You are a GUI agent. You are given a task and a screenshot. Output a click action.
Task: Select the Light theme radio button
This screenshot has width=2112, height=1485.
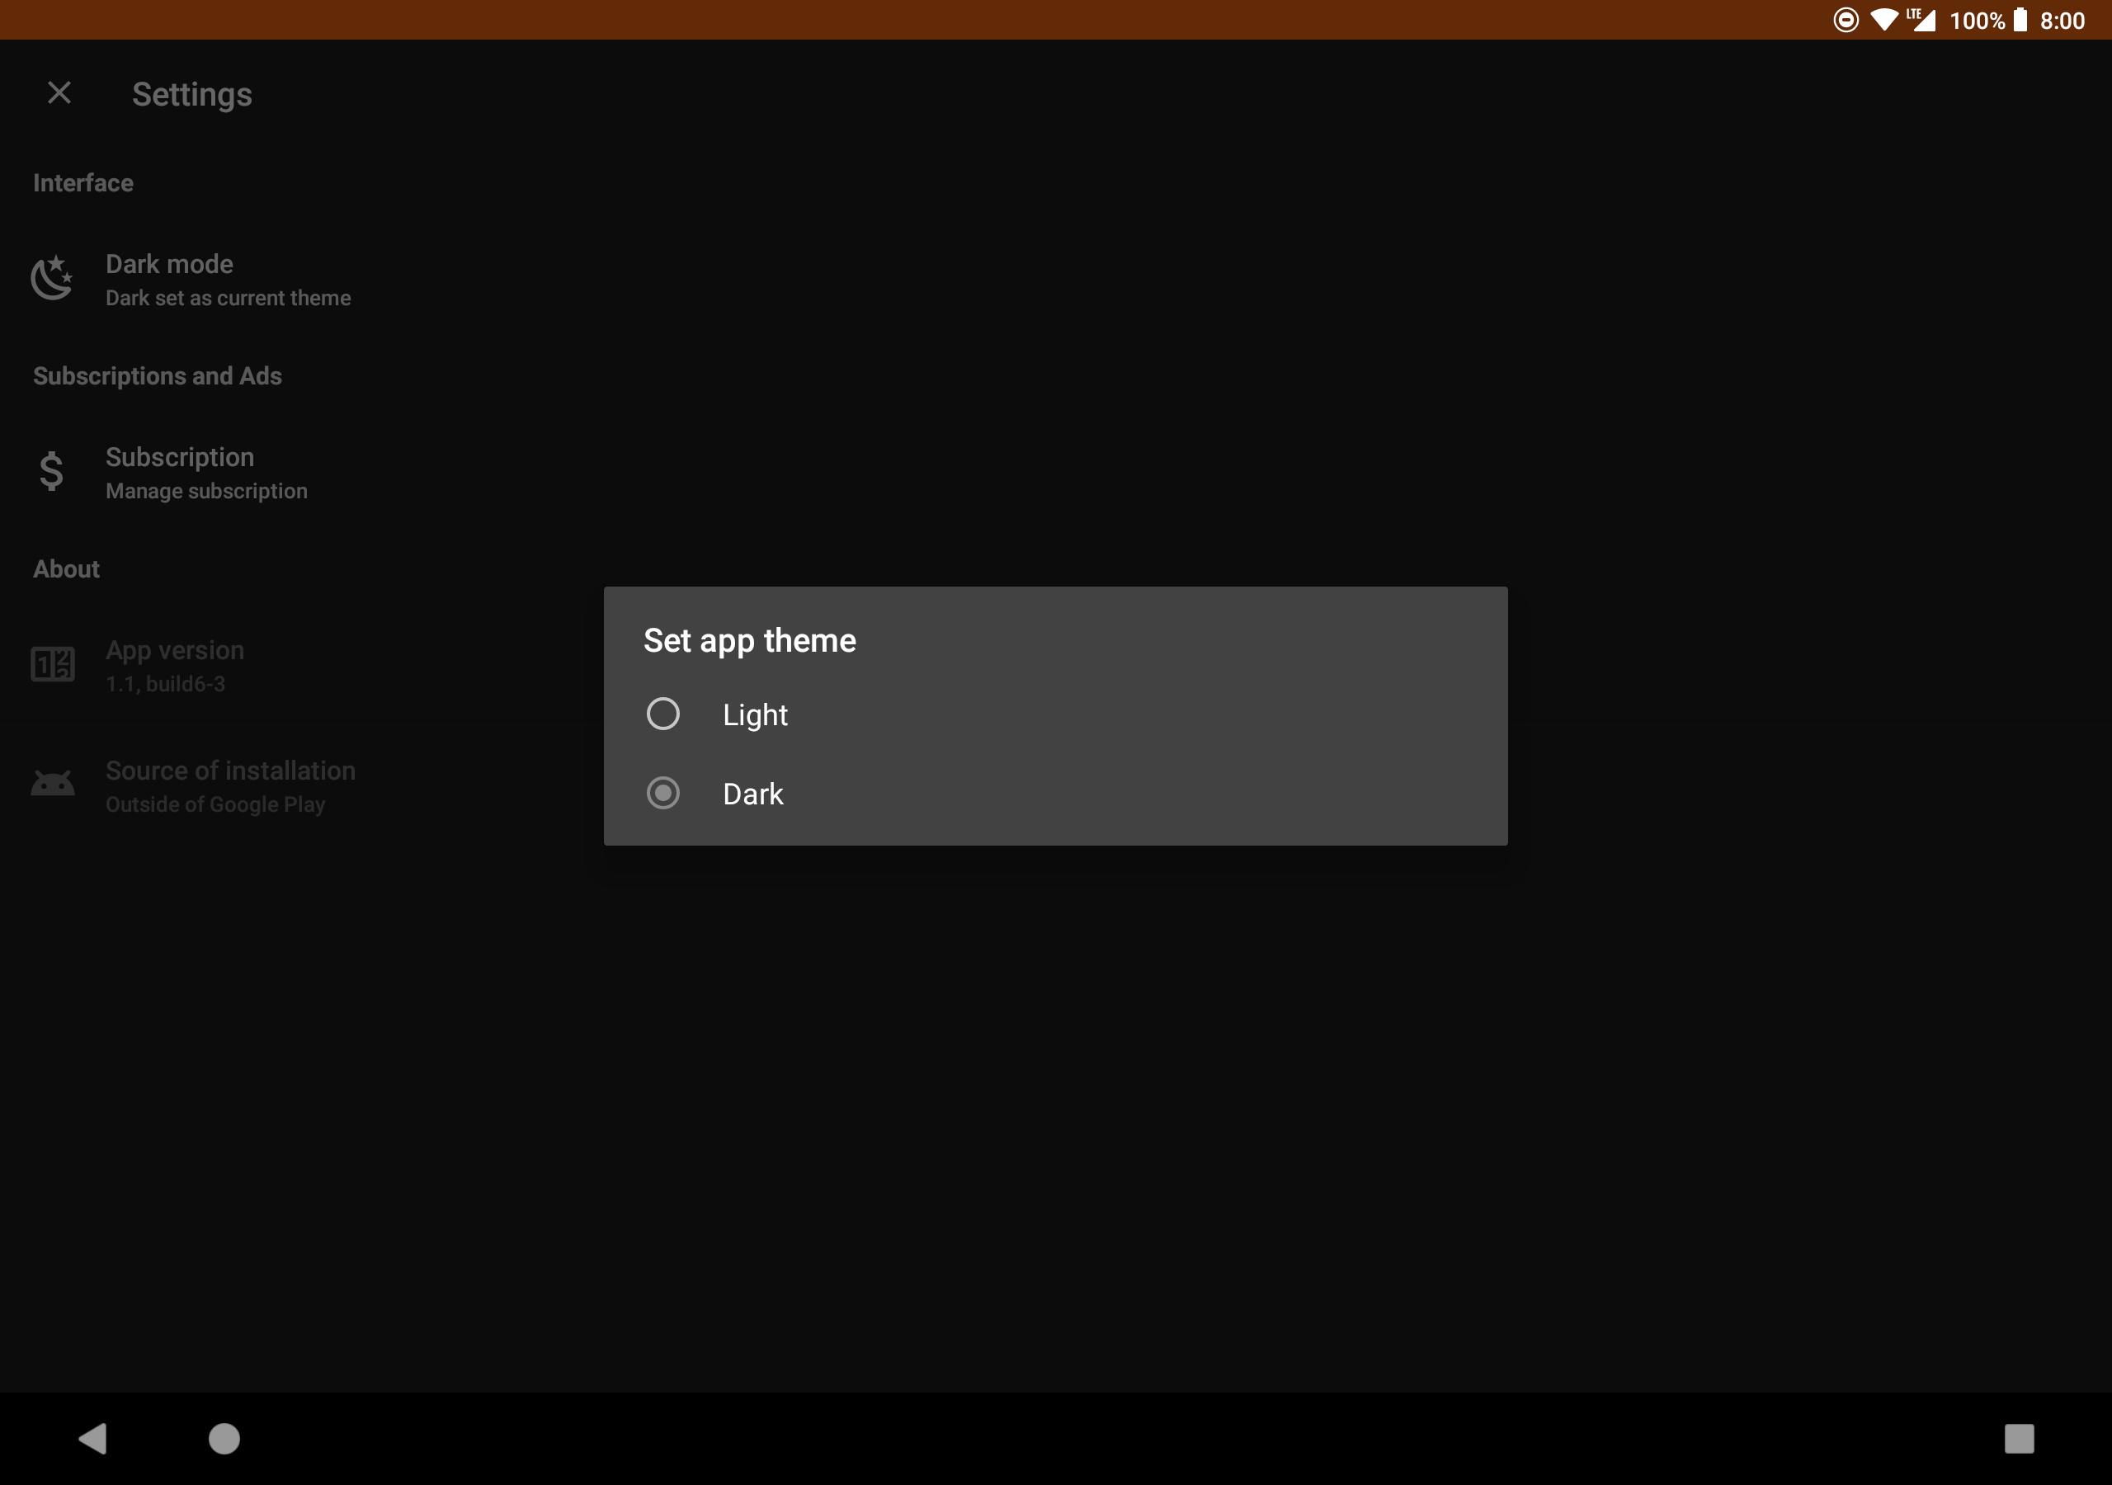(x=662, y=714)
